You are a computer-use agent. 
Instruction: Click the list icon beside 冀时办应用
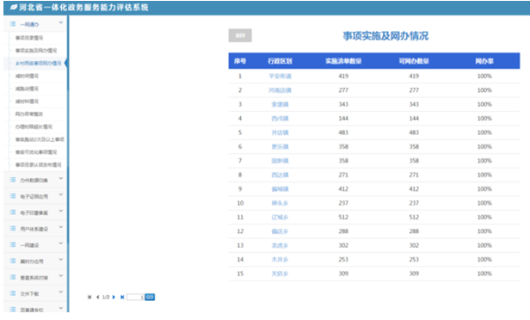13,261
